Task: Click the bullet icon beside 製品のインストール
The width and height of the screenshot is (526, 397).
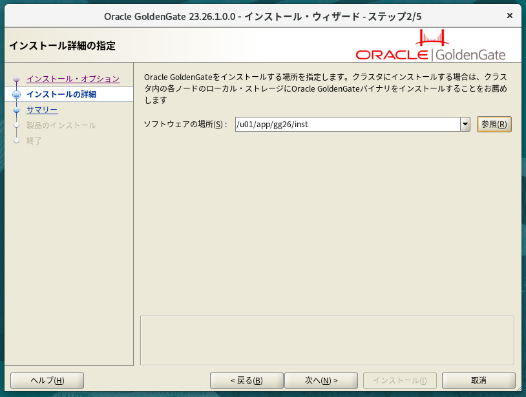Action: 17,126
